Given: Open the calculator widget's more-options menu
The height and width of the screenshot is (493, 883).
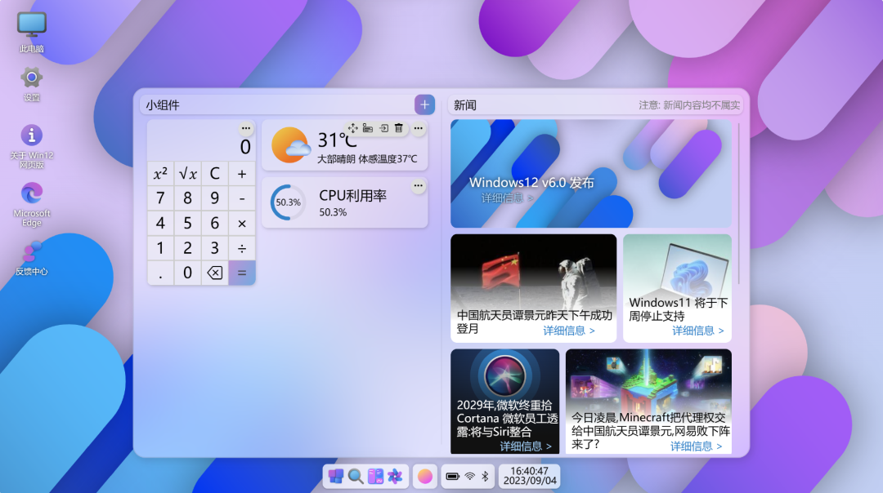Looking at the screenshot, I should (x=245, y=128).
